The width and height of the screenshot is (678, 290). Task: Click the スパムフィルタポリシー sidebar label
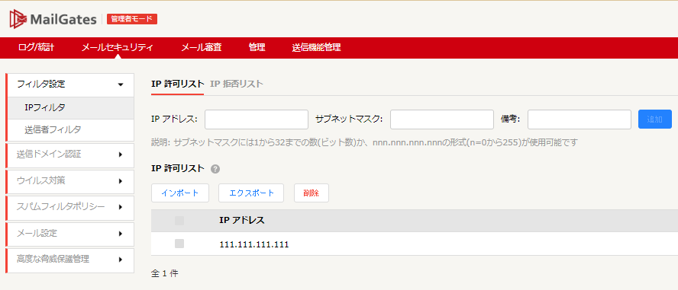click(60, 207)
